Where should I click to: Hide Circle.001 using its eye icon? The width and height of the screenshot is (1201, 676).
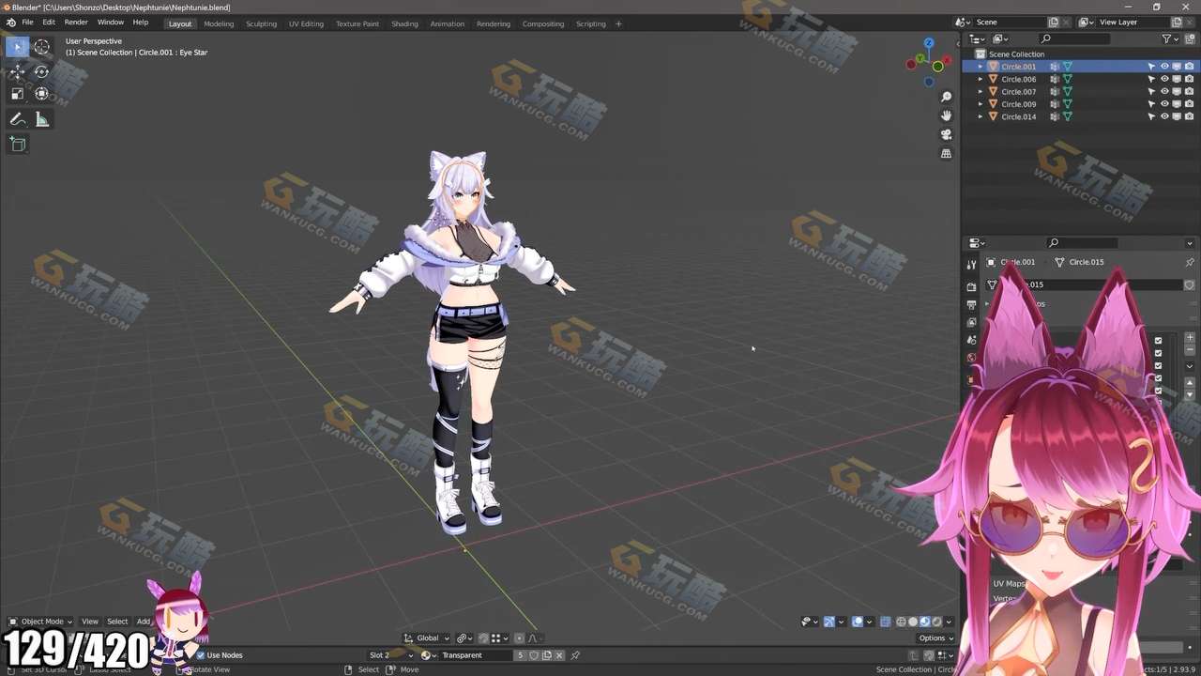coord(1164,67)
